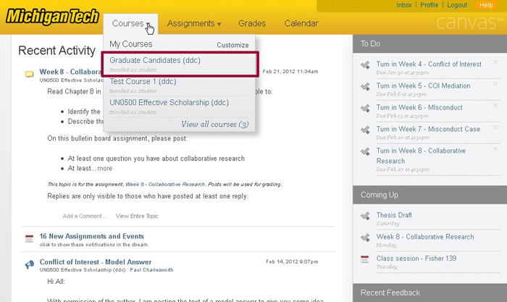The image size is (507, 302).
Task: Click View Entire Topic
Action: (x=137, y=216)
